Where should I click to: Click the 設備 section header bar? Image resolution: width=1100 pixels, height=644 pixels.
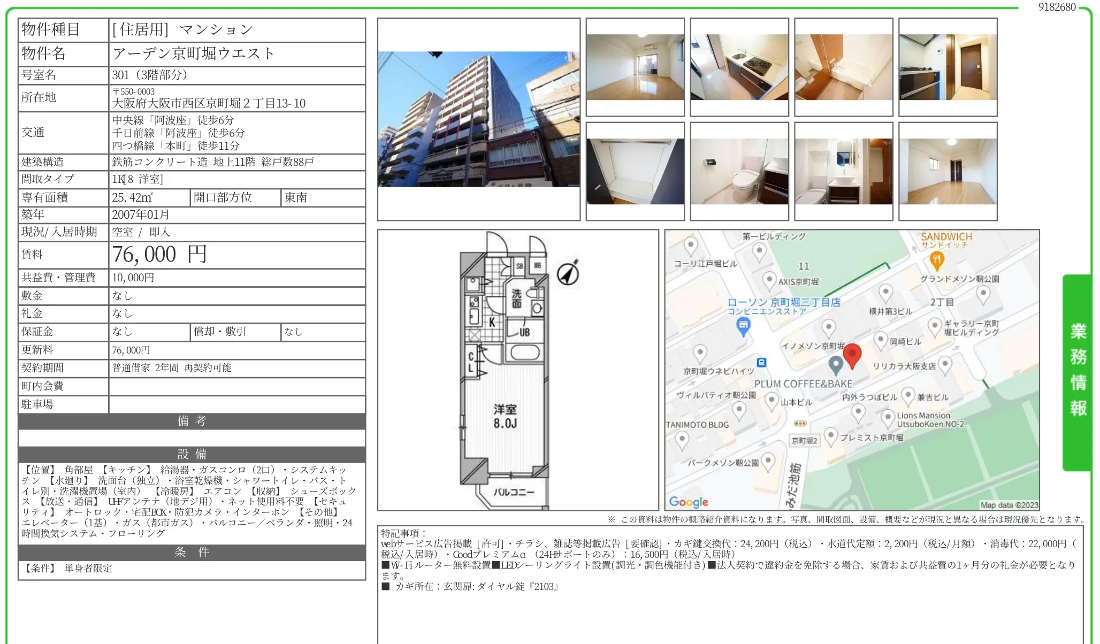(x=192, y=454)
